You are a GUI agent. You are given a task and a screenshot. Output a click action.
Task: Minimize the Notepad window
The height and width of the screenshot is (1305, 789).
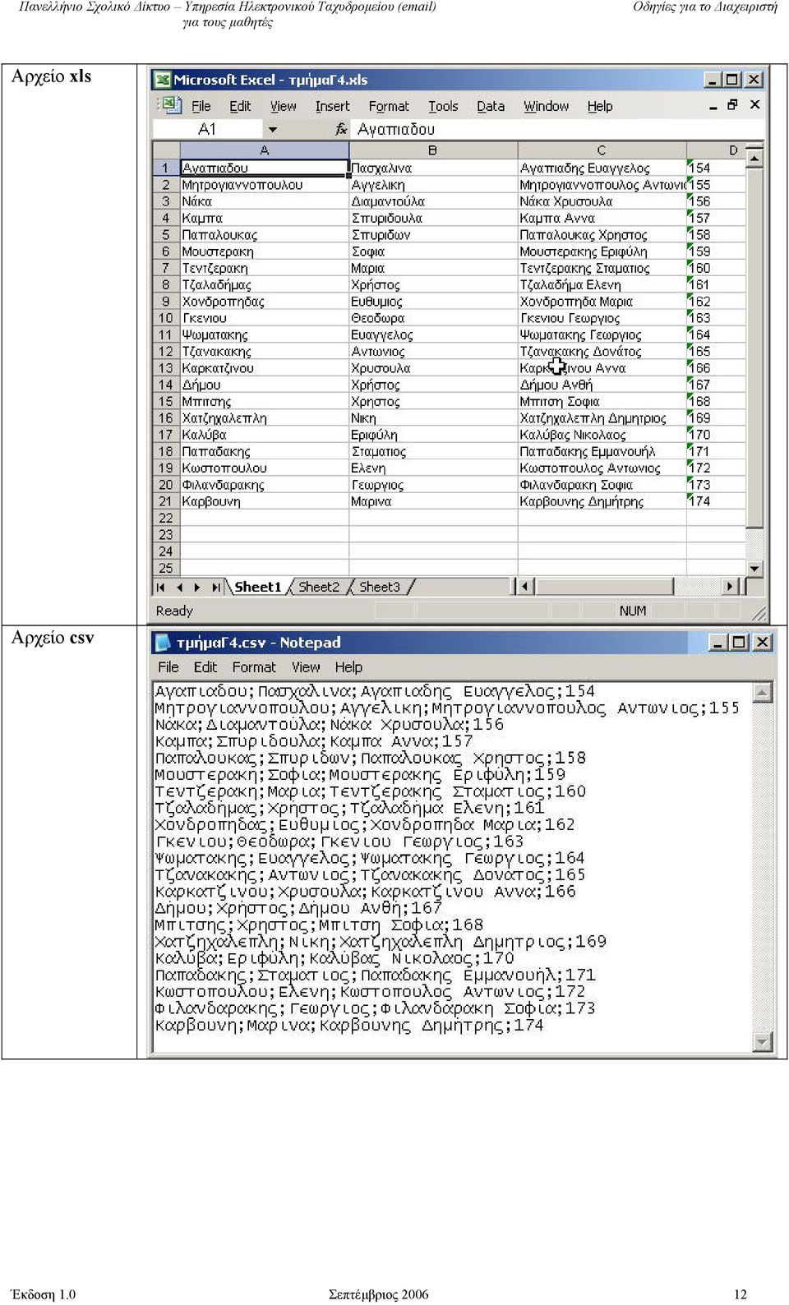coord(718,643)
